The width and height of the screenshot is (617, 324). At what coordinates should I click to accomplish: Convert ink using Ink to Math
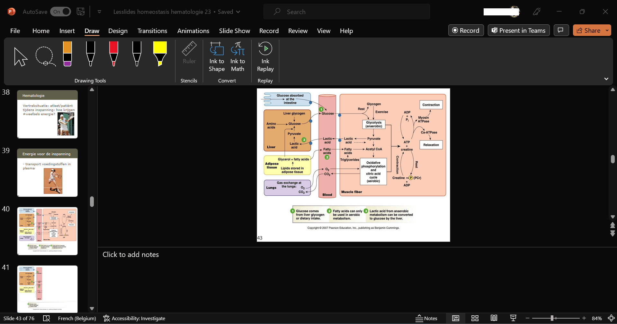(238, 57)
